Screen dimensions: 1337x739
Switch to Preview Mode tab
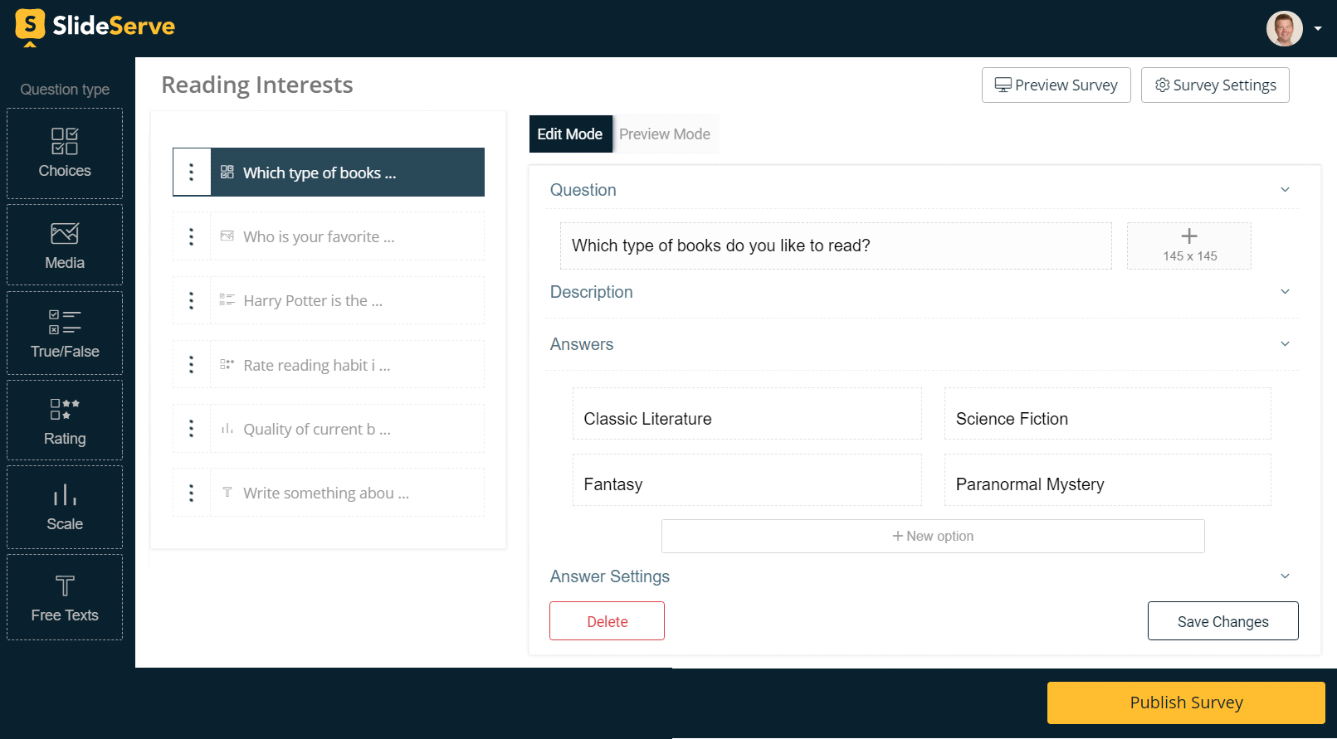[665, 134]
